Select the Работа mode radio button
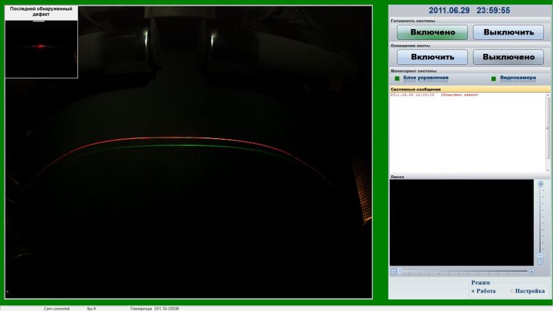This screenshot has height=311, width=553. [473, 291]
